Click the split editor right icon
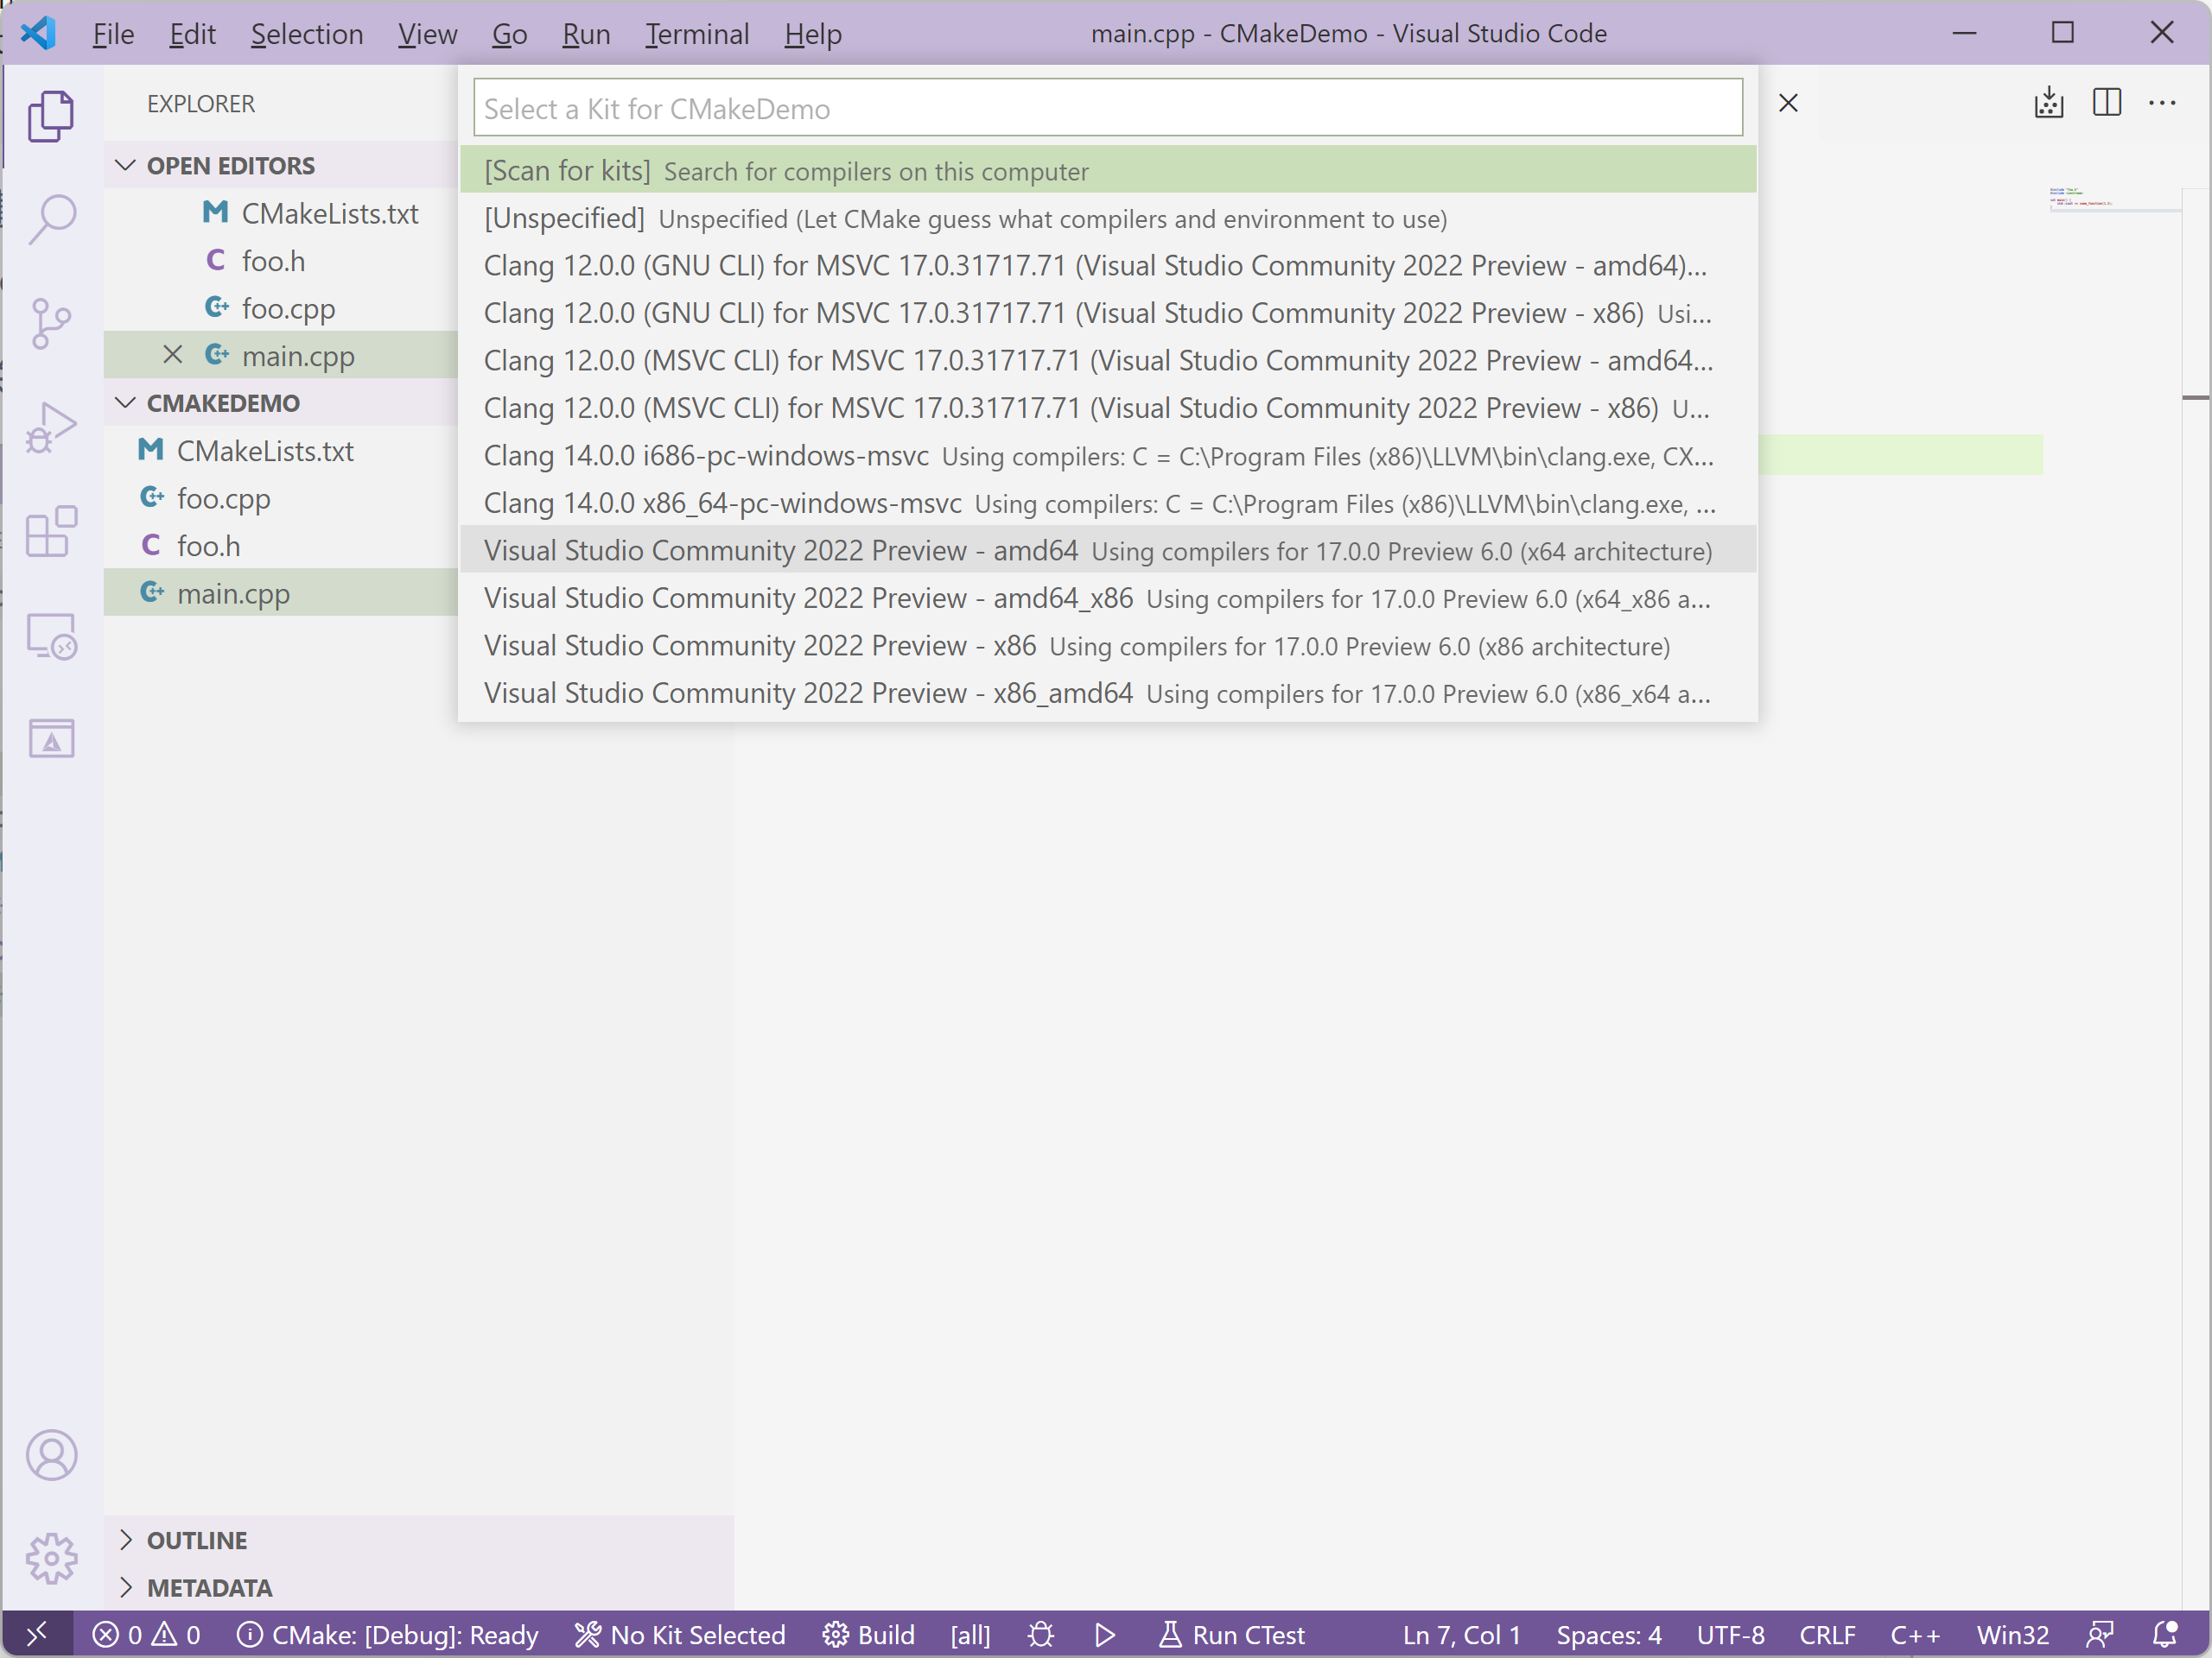 [2107, 103]
